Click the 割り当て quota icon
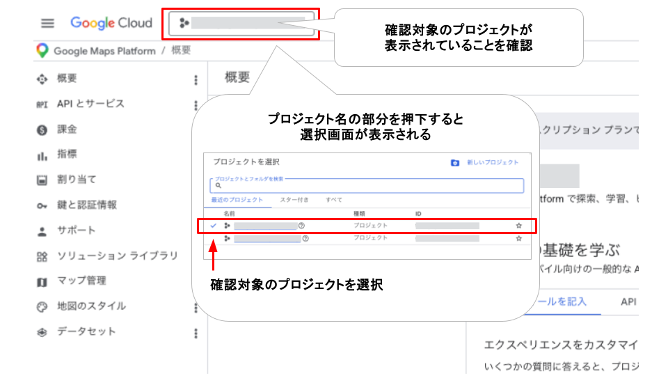The width and height of the screenshot is (668, 376). pos(42,180)
